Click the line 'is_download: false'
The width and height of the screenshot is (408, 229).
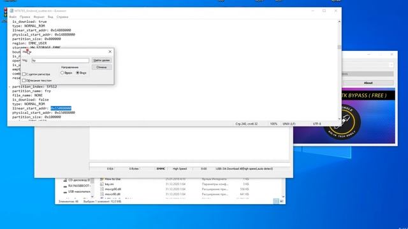(x=31, y=100)
